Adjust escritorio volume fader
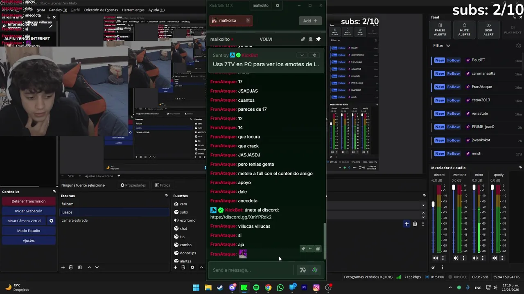This screenshot has width=524, height=294. pos(454,188)
